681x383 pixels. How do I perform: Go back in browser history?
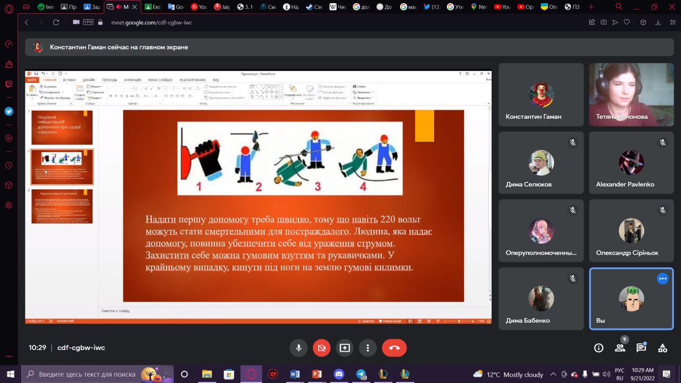(27, 22)
